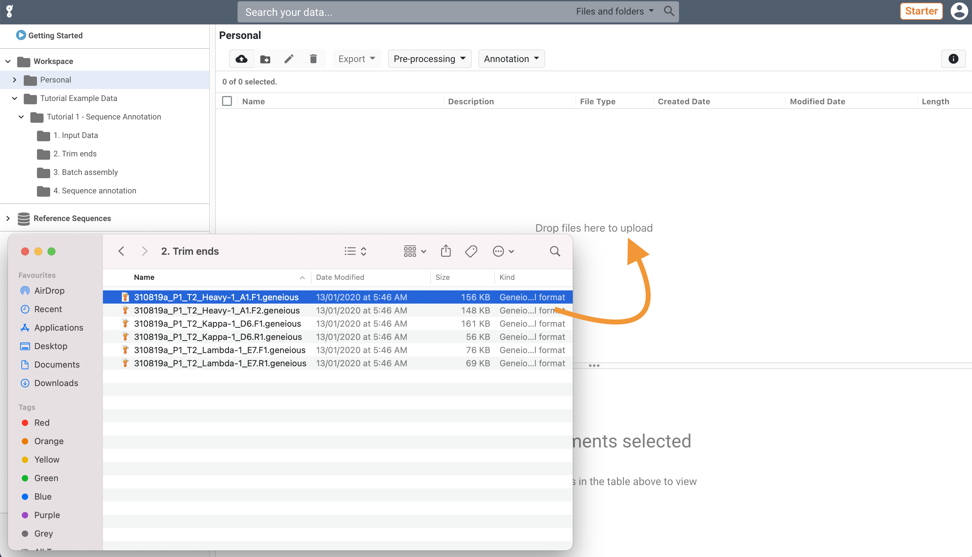Select file 310819a_P1_T2_Heavy-1_A1.F2.geneious
The width and height of the screenshot is (972, 557).
338,310
